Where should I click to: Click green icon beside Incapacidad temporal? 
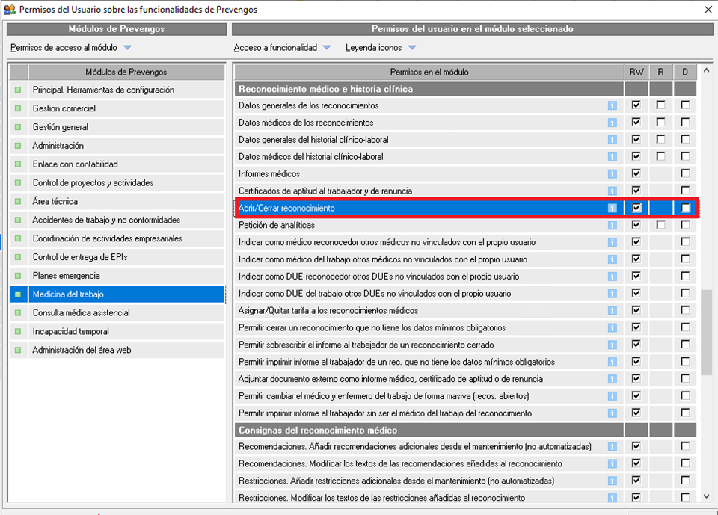pyautogui.click(x=18, y=332)
